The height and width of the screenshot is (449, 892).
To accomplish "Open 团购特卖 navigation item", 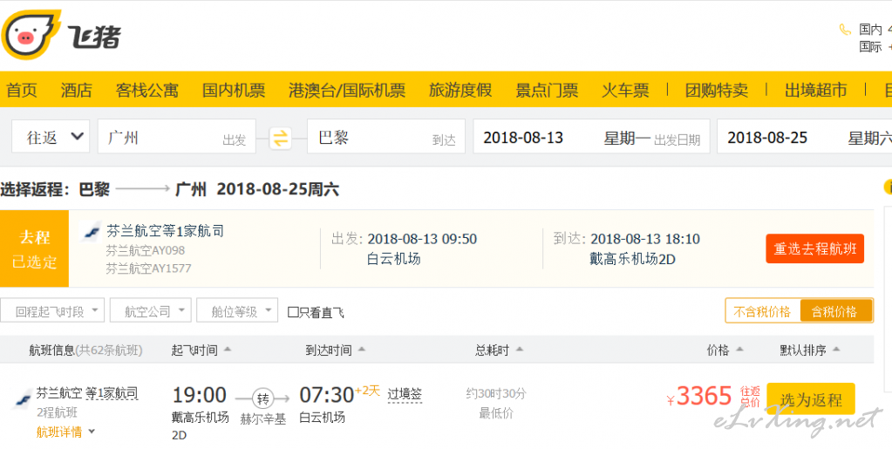I will coord(716,90).
